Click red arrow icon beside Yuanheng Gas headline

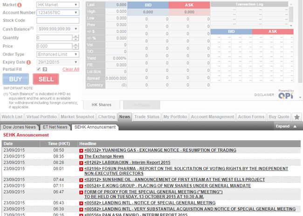81,151
